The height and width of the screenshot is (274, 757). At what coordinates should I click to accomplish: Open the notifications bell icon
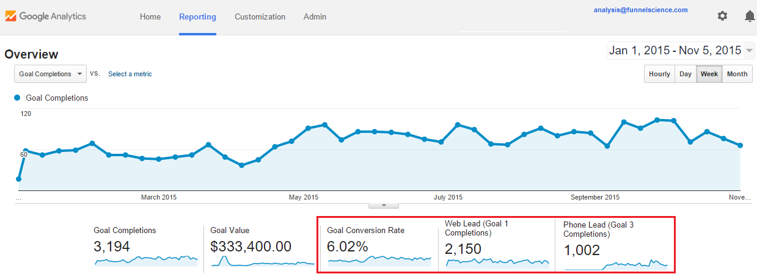(750, 16)
